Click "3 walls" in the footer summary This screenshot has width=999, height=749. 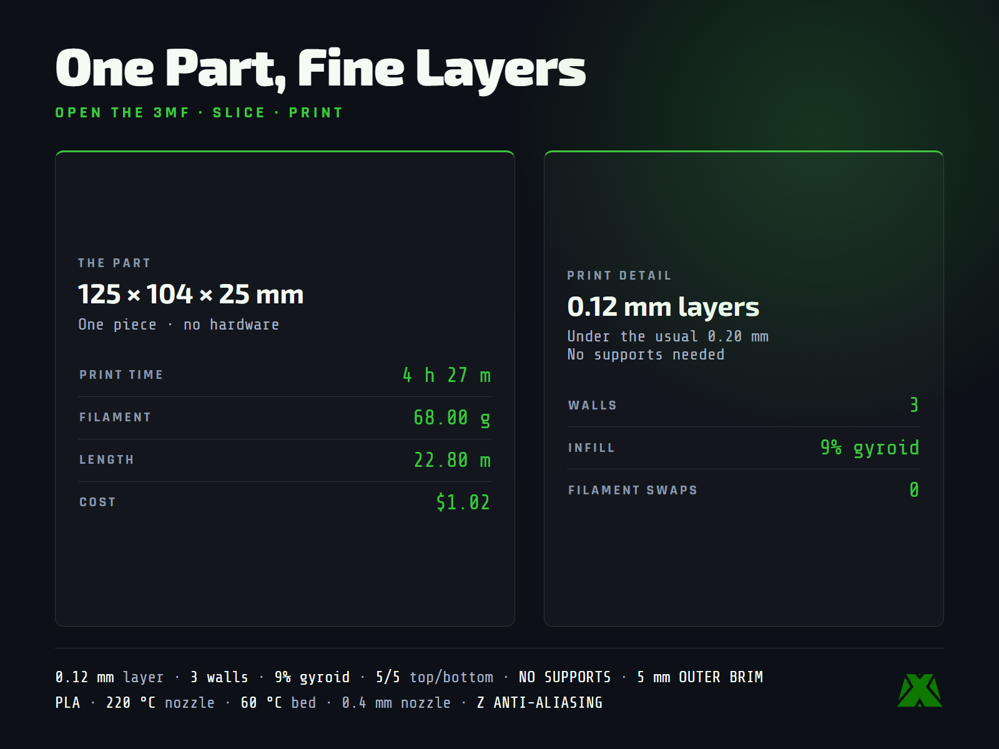[219, 677]
